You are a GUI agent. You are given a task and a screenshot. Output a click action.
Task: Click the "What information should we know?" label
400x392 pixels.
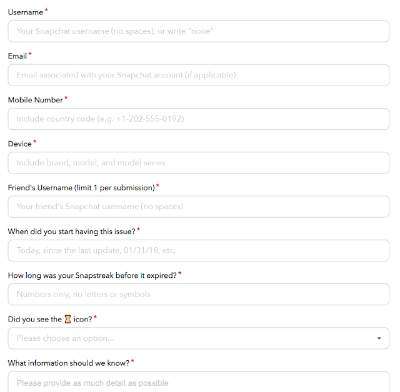[x=69, y=363]
